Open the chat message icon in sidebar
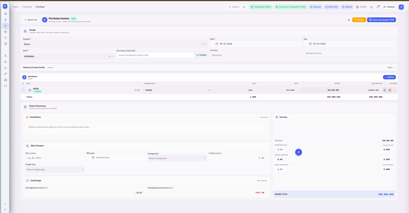This screenshot has height=213, width=409. click(5, 86)
